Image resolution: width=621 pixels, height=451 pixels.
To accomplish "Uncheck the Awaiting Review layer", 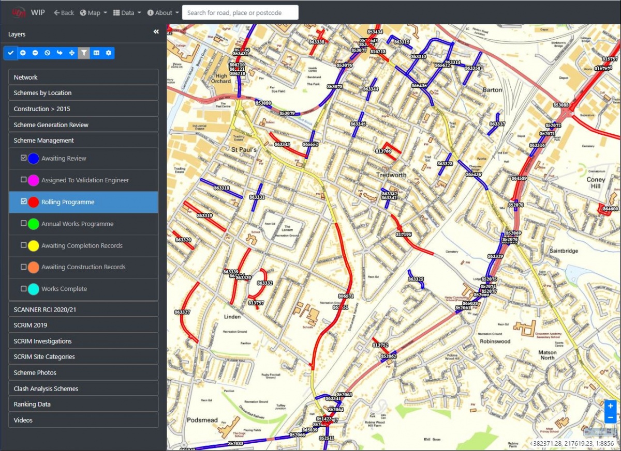I will (24, 158).
